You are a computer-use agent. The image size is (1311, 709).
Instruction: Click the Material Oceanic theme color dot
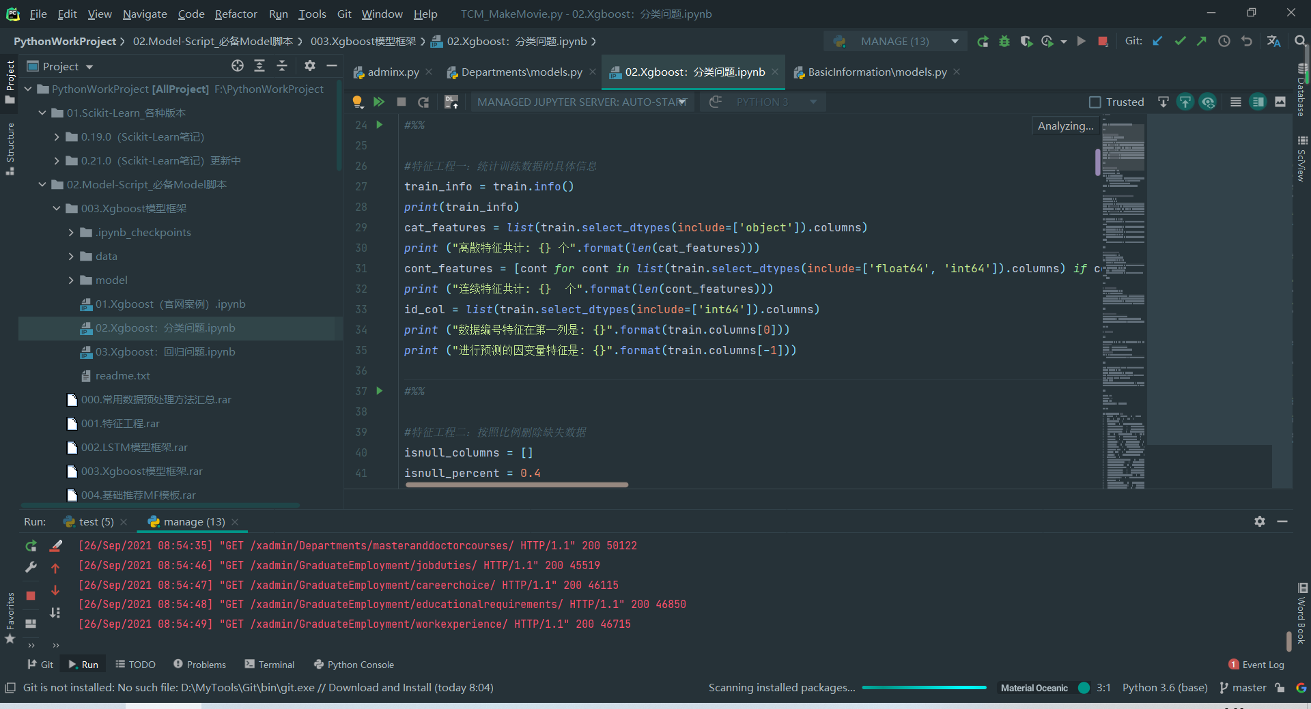(x=1084, y=688)
